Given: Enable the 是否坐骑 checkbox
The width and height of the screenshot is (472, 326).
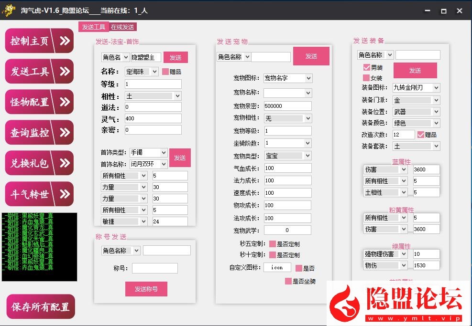Looking at the screenshot, I should (288, 281).
